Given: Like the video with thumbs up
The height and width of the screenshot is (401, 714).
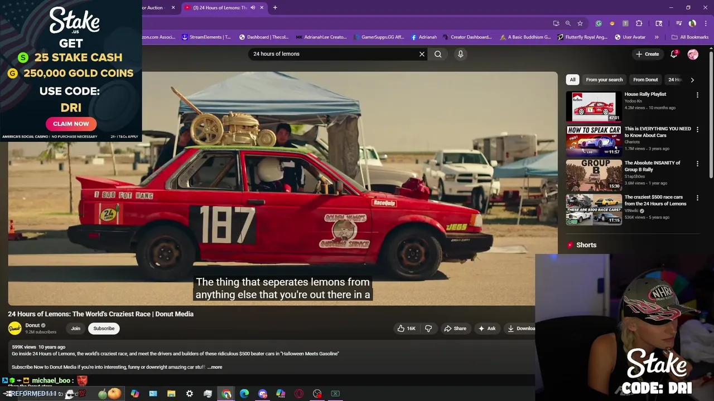Looking at the screenshot, I should [x=406, y=329].
